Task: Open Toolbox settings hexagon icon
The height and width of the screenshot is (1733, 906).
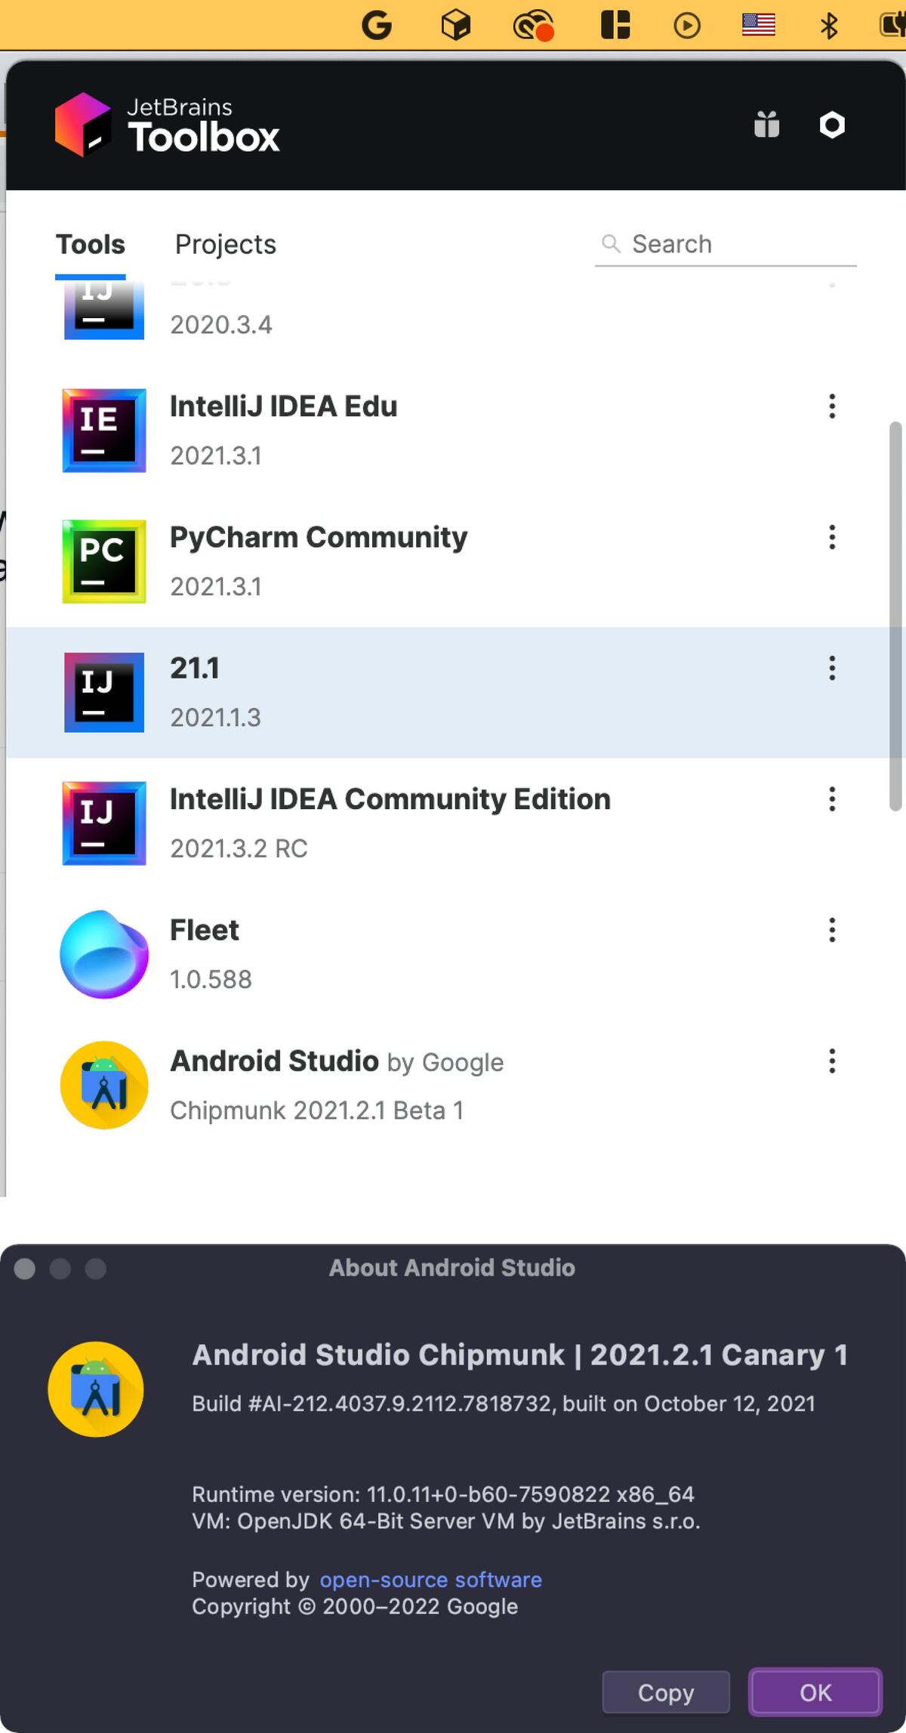Action: pos(832,125)
